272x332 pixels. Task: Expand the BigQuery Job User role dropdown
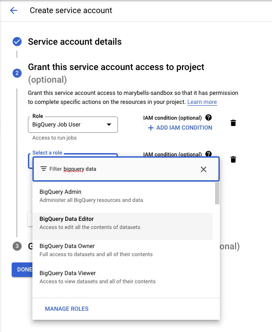[109, 125]
